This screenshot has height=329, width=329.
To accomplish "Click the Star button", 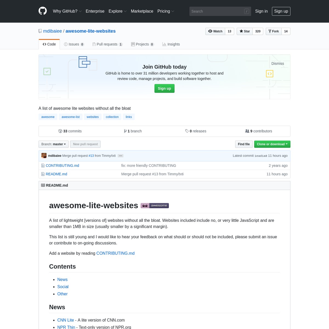I will click(x=245, y=31).
